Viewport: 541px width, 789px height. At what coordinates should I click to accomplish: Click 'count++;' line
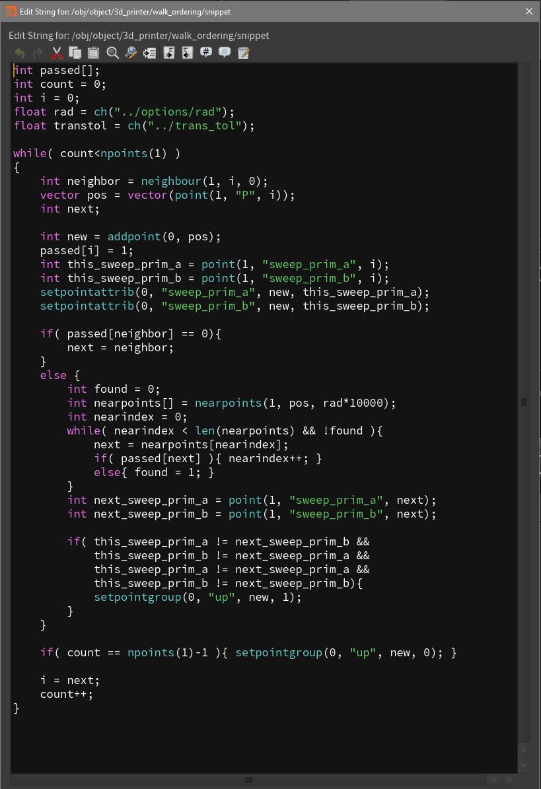(x=67, y=695)
